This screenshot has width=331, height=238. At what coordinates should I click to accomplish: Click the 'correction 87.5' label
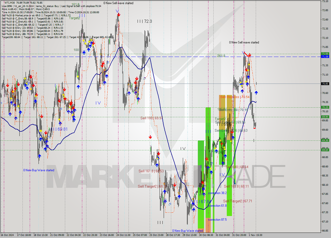[x=217, y=220]
